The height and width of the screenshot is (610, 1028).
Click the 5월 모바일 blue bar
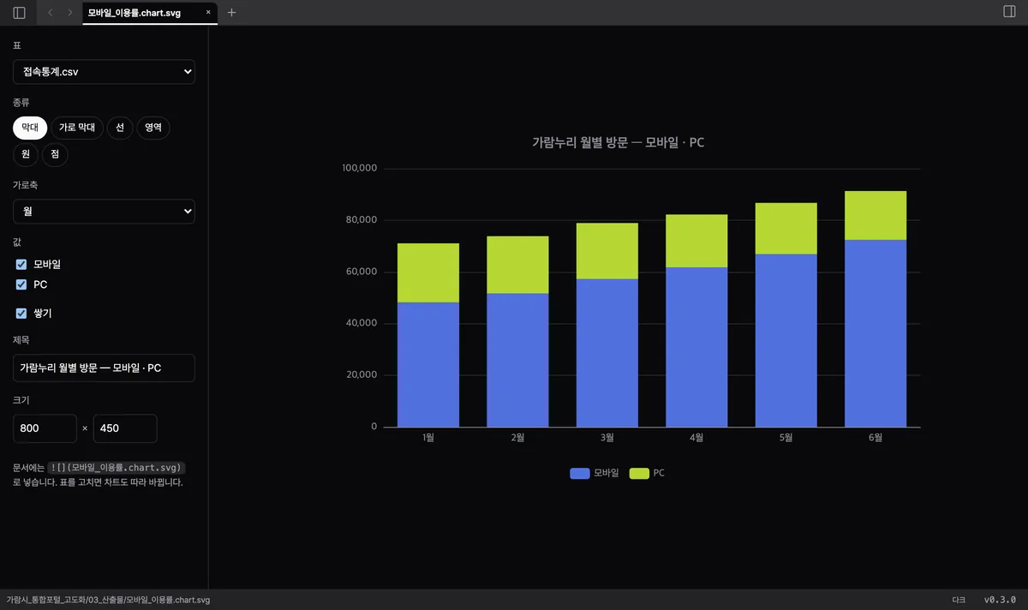[x=786, y=340]
